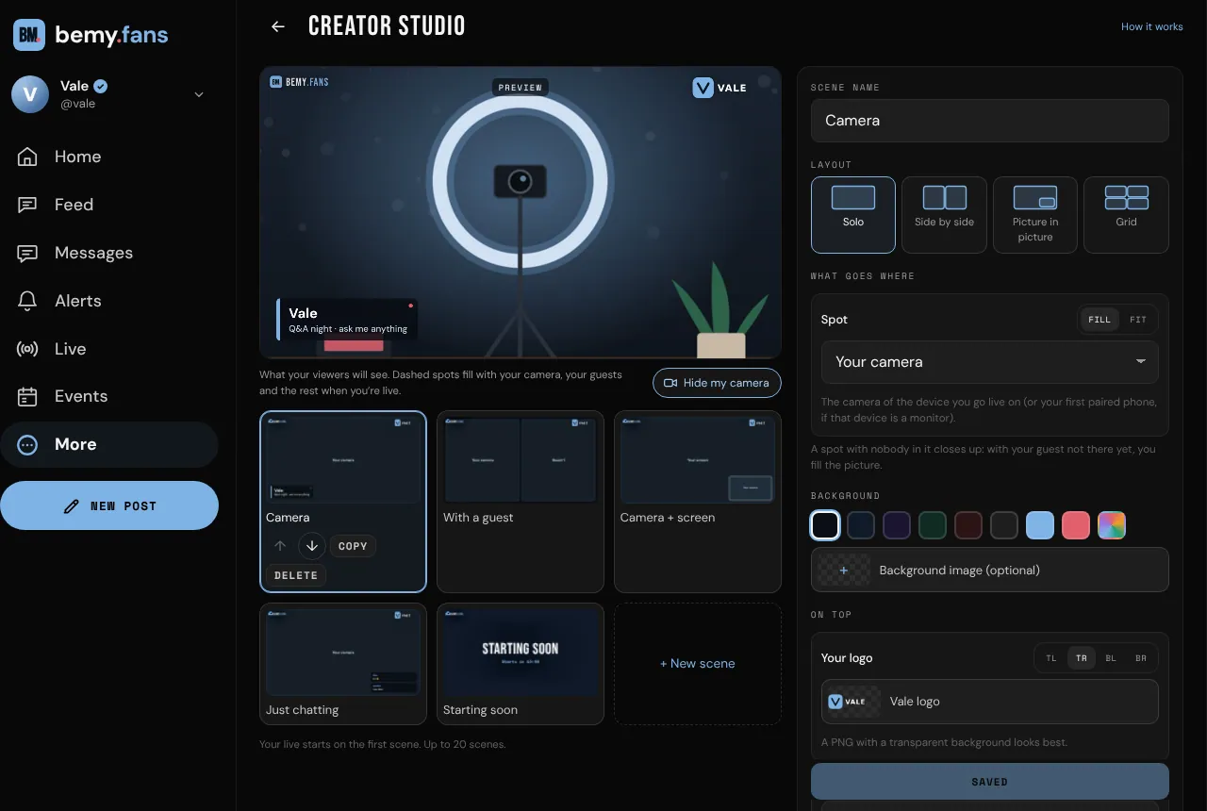Pick the rainbow gradient background swatch
Screen dimensions: 1207x811
click(1112, 525)
